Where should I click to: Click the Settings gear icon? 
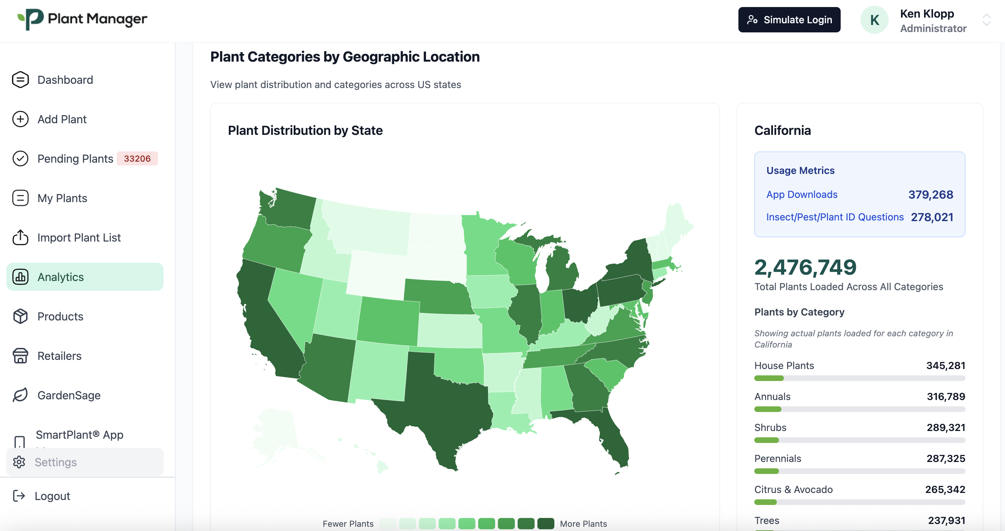click(19, 462)
